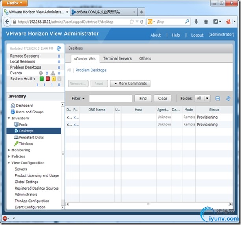Open Global Settings
The height and width of the screenshot is (225, 241).
[x=26, y=182]
